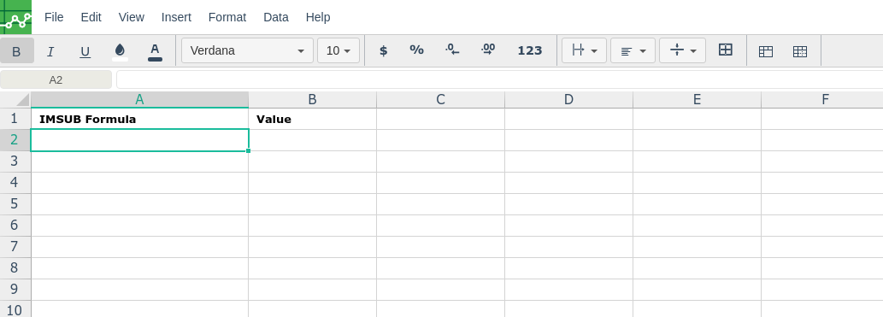This screenshot has height=317, width=883.
Task: Decrease decimal places icon
Action: 452,50
